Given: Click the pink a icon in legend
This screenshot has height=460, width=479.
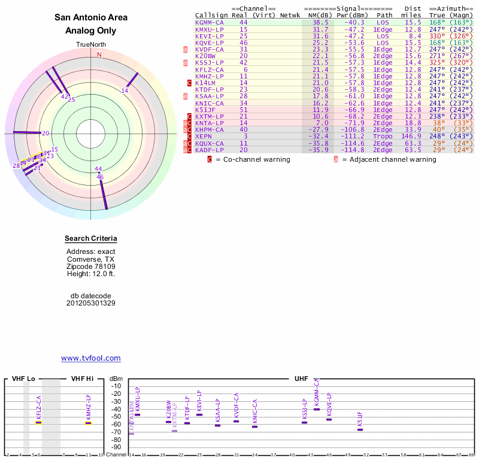Looking at the screenshot, I should (x=336, y=160).
